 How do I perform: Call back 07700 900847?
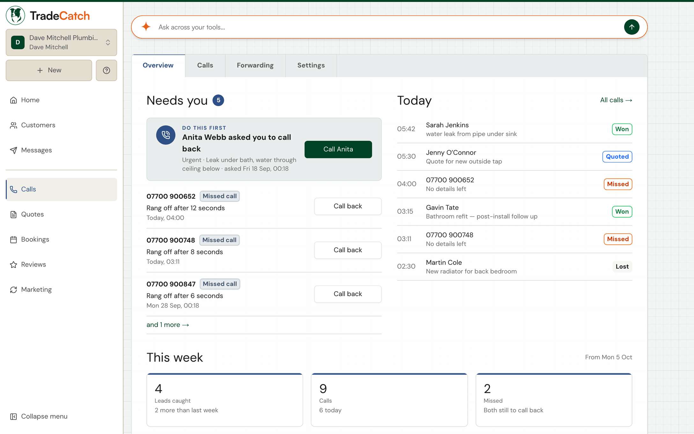[348, 294]
